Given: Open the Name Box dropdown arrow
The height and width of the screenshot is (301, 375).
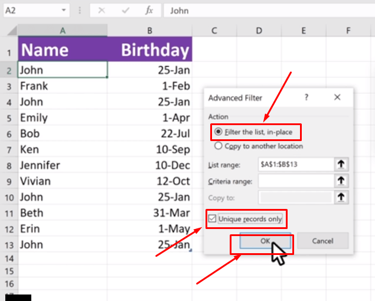Looking at the screenshot, I should click(x=64, y=11).
